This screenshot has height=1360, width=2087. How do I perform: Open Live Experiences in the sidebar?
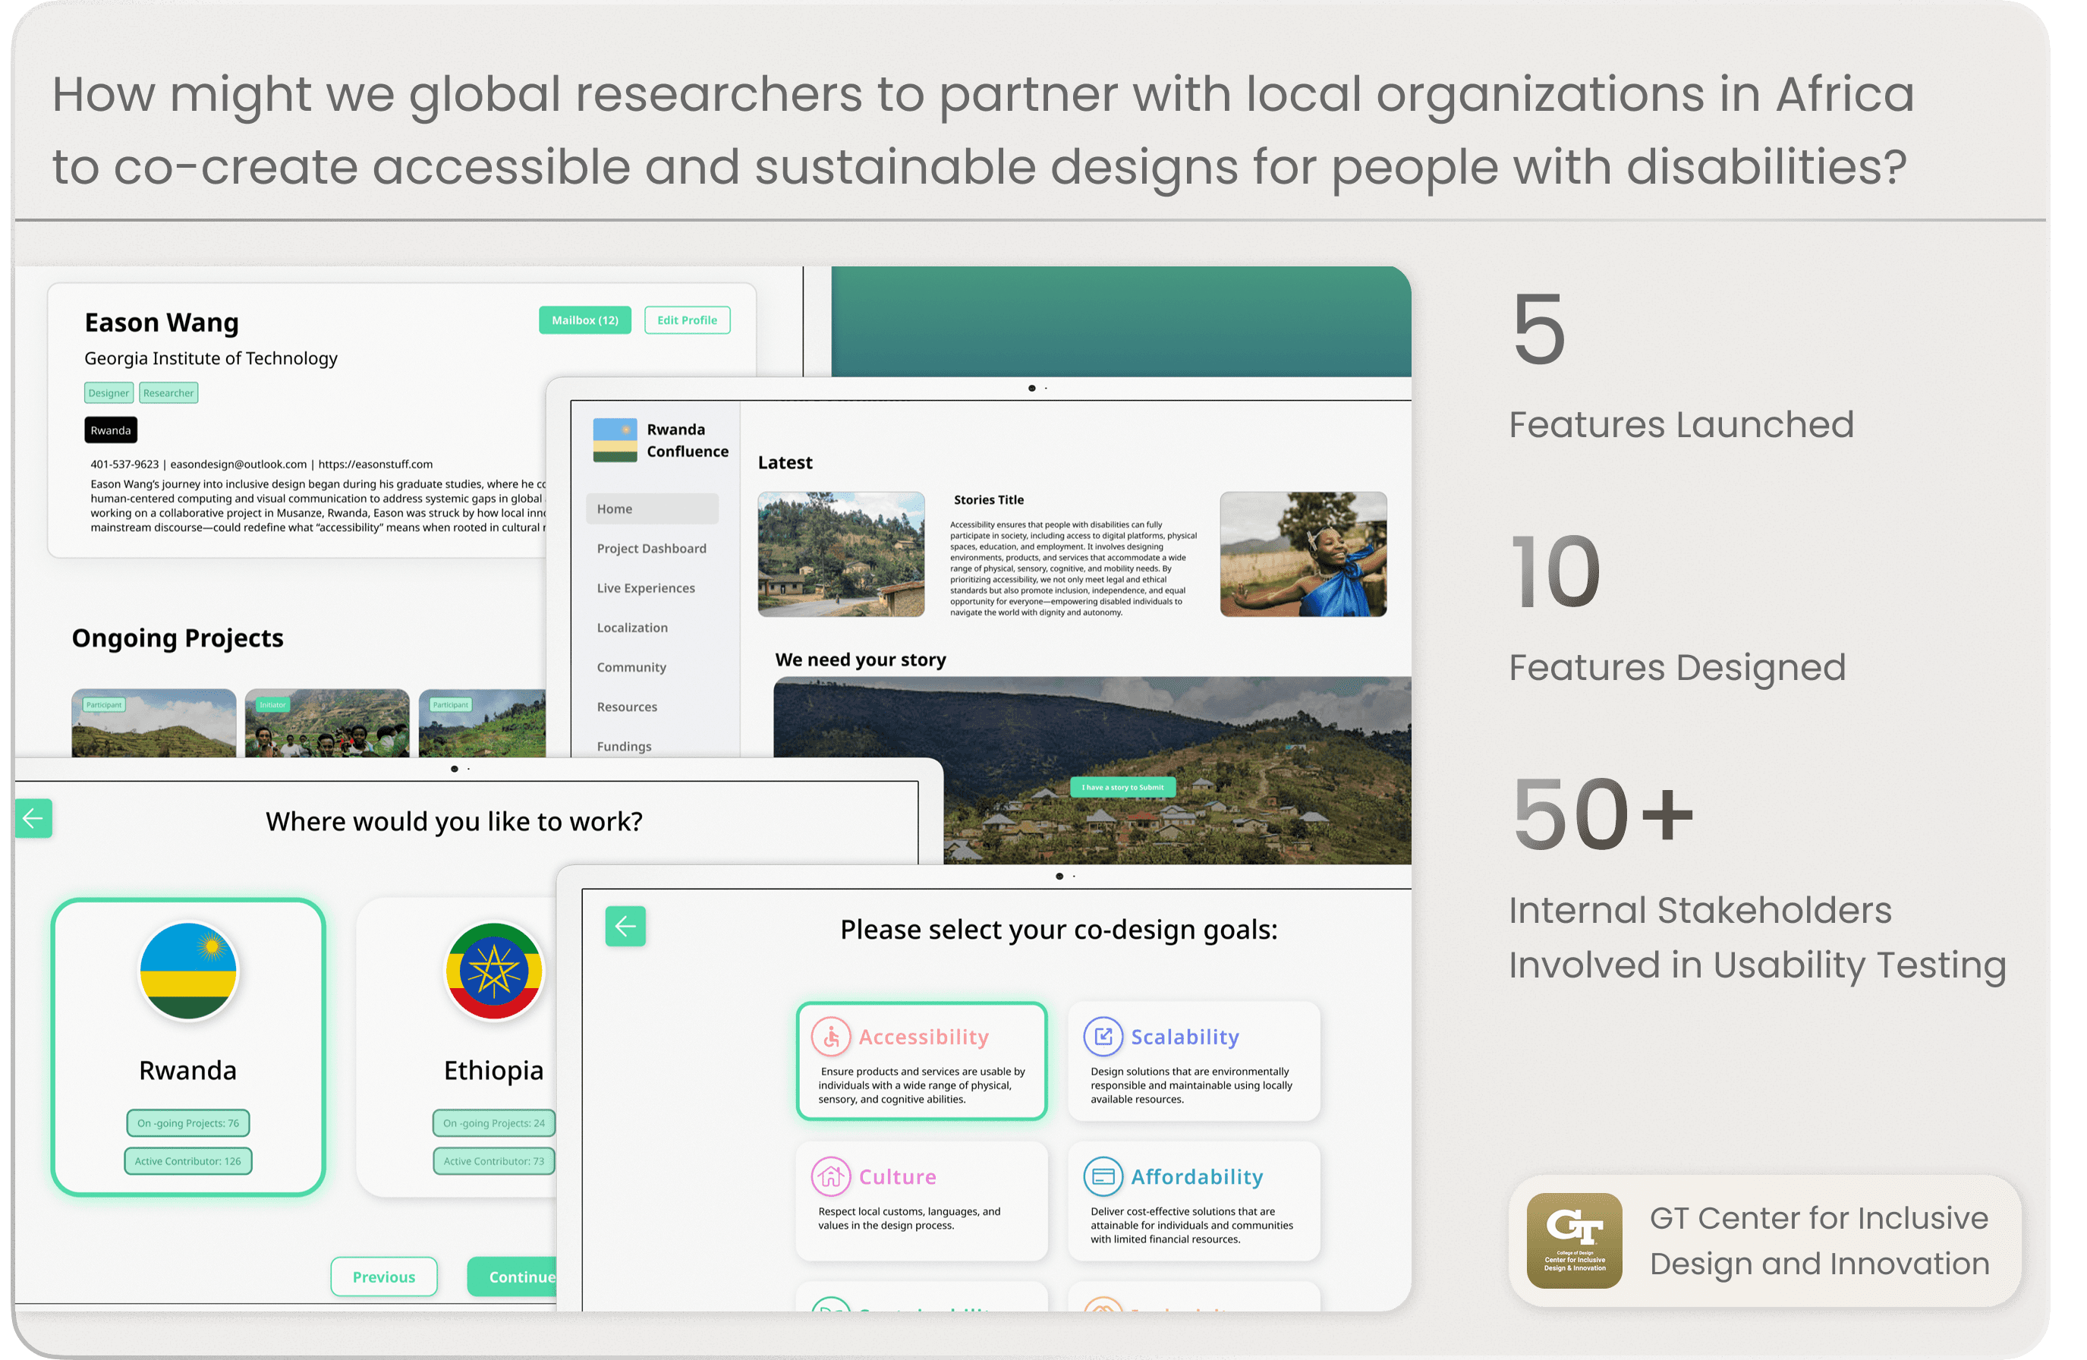click(x=645, y=587)
